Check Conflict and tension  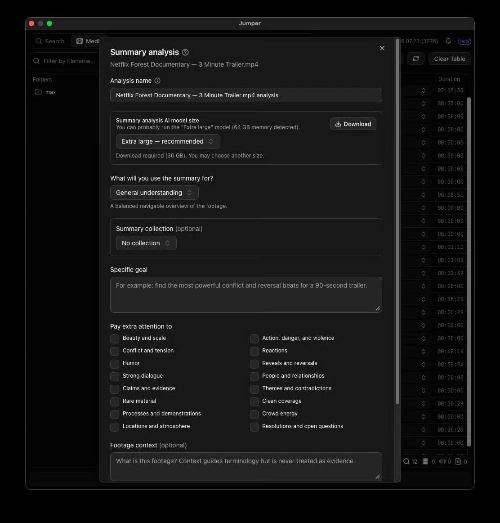115,351
